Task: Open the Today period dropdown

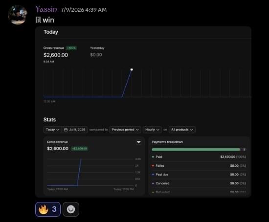Action: pos(52,130)
